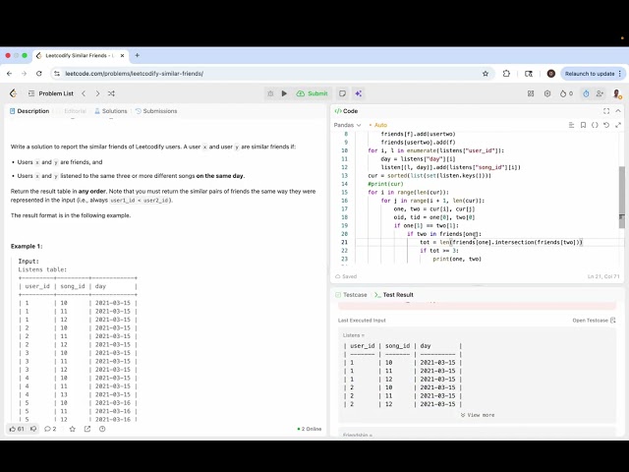Submit the solution
The height and width of the screenshot is (472, 629).
(x=313, y=93)
